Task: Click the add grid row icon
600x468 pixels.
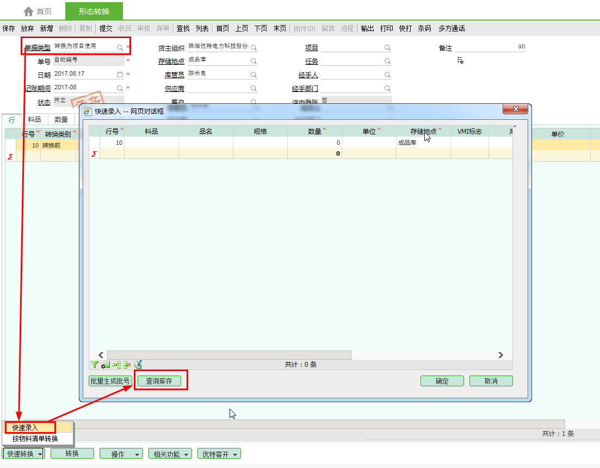Action: tap(106, 365)
